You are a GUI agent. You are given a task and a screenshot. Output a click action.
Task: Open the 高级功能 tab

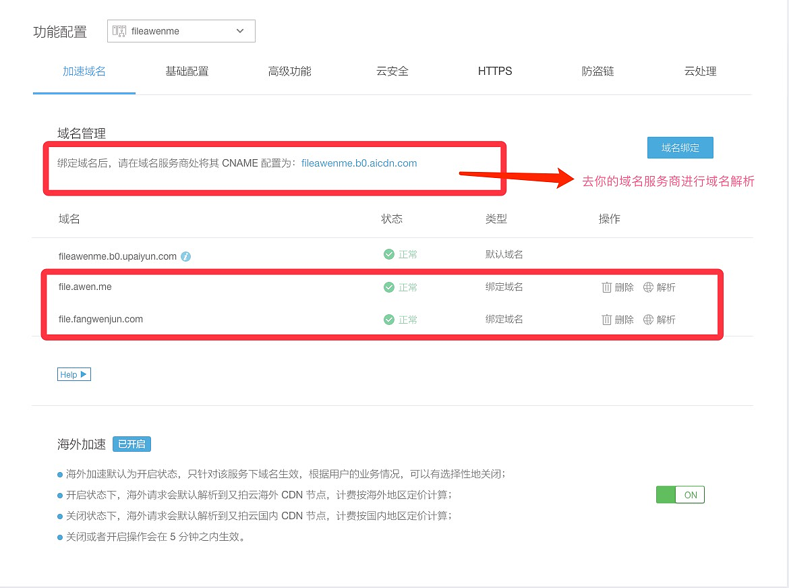[289, 71]
